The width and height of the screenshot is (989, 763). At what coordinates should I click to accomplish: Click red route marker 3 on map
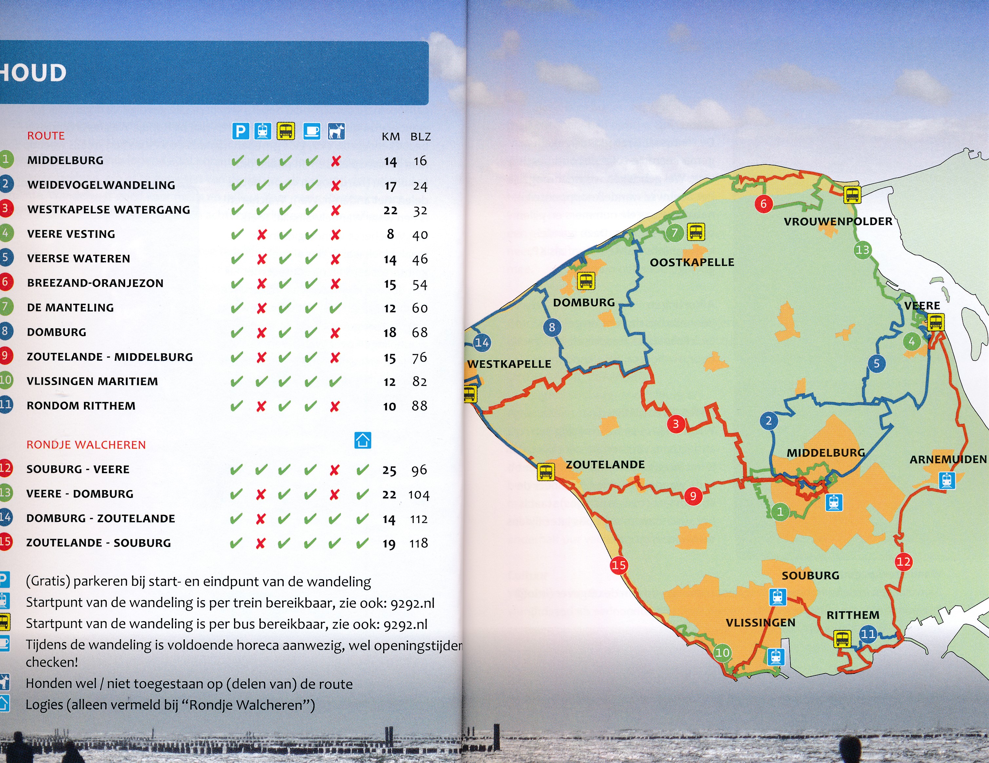point(676,424)
